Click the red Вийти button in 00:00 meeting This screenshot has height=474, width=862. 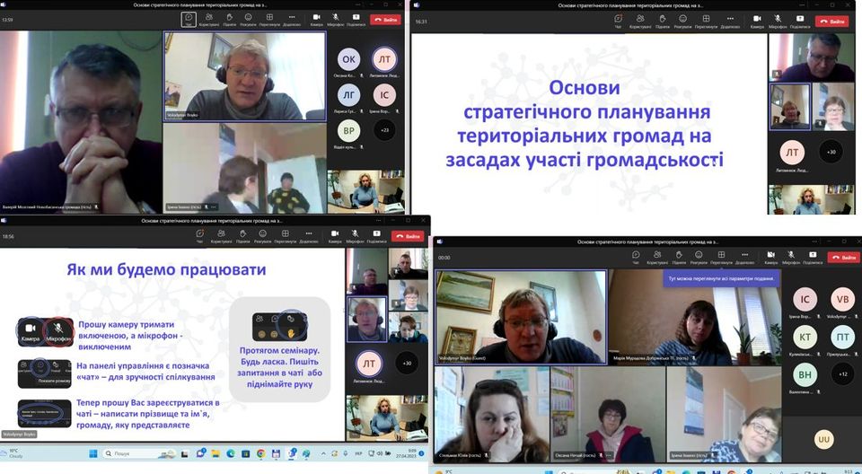pos(844,257)
